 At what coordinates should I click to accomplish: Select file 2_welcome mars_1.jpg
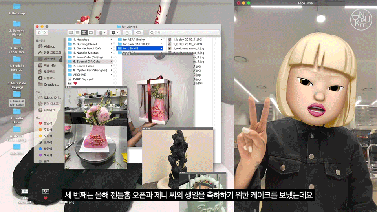pyautogui.click(x=187, y=48)
